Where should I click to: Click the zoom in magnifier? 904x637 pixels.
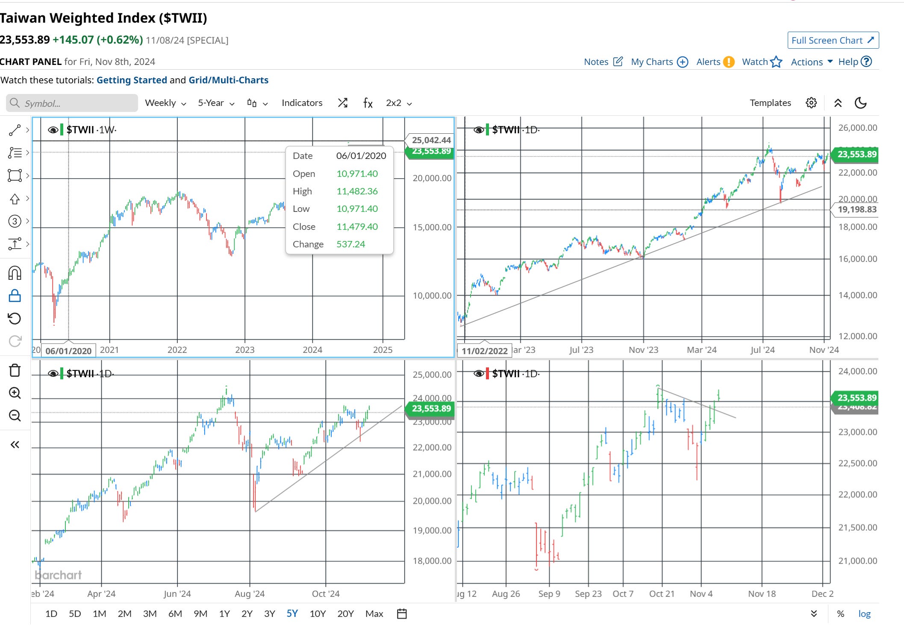(15, 393)
